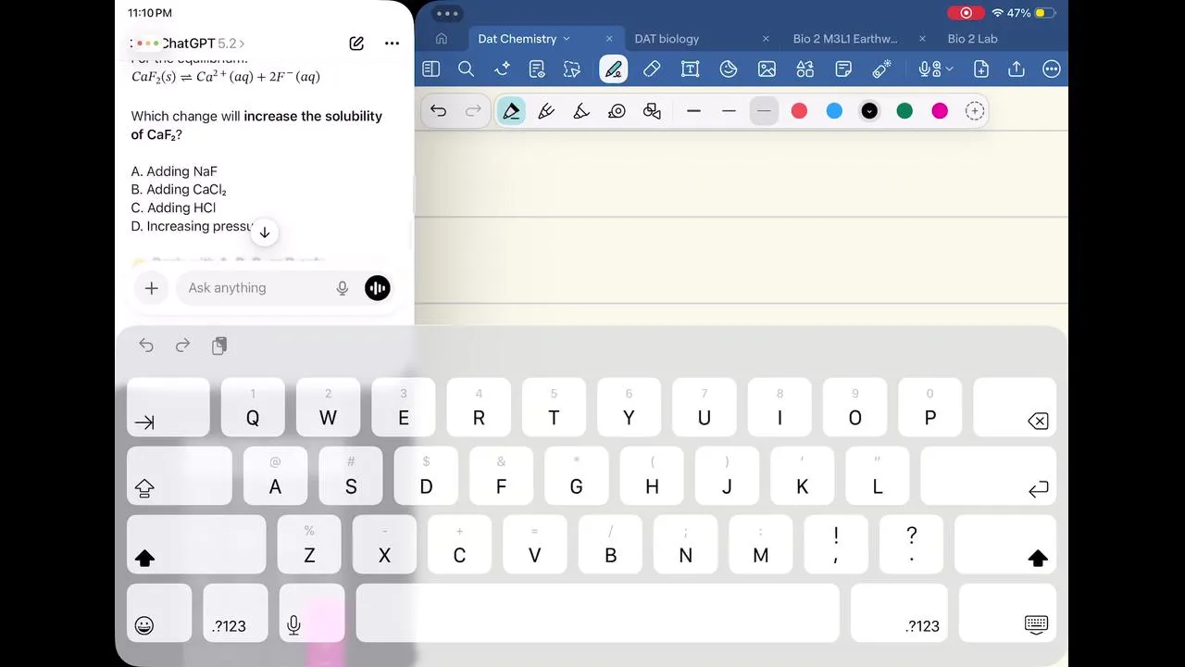Image resolution: width=1185 pixels, height=667 pixels.
Task: Tap the keyboard clipboard paste icon
Action: click(x=219, y=346)
